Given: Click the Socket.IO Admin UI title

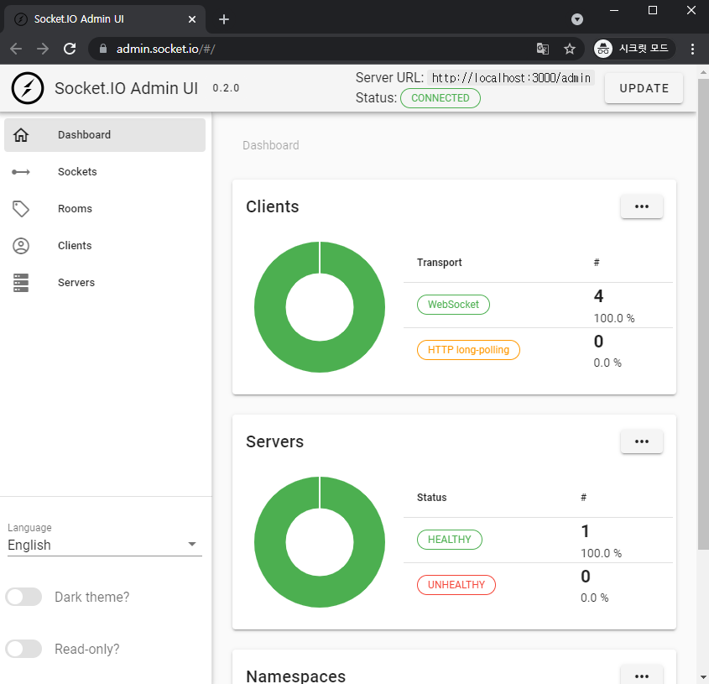Looking at the screenshot, I should [126, 88].
